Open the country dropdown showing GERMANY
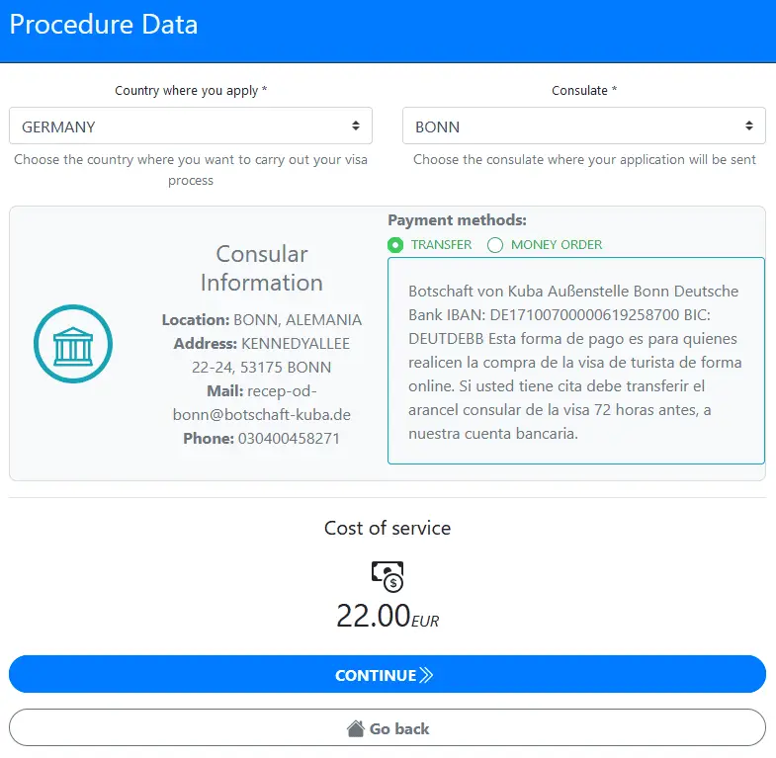776x758 pixels. (191, 126)
